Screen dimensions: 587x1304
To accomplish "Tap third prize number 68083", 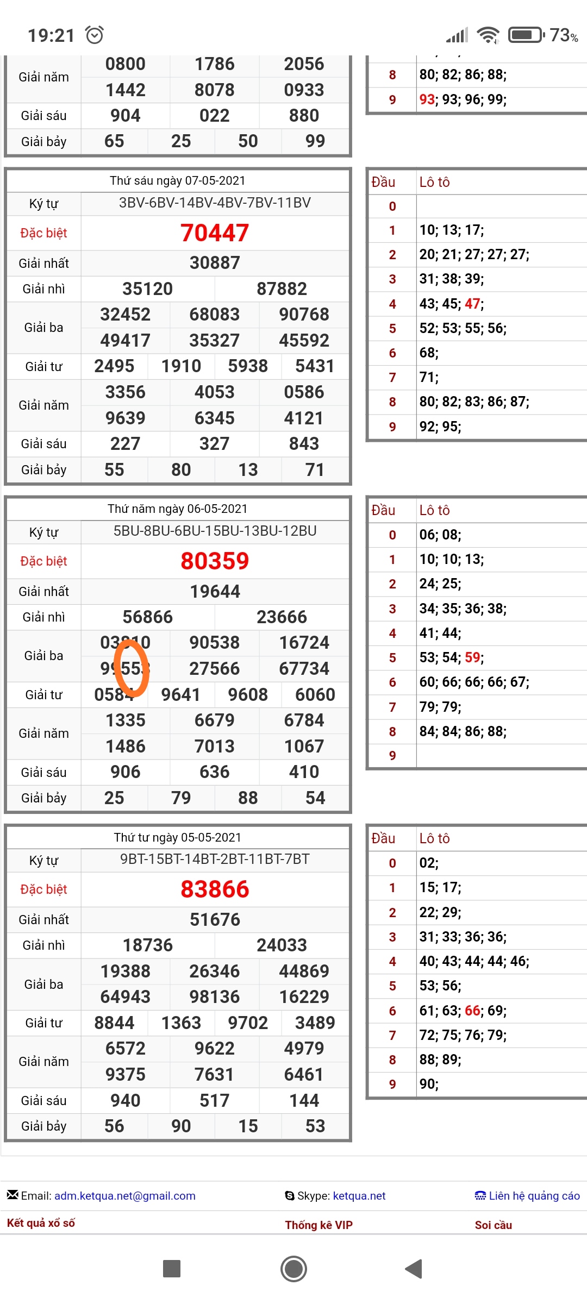I will click(215, 314).
